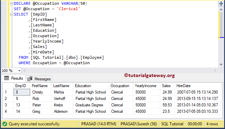
Task: Click the FirstName cell Peter
Action: click(41, 105)
